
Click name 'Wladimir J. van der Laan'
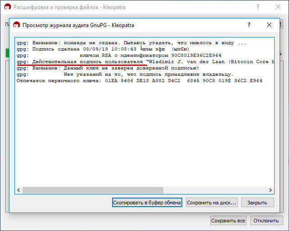tap(187, 62)
